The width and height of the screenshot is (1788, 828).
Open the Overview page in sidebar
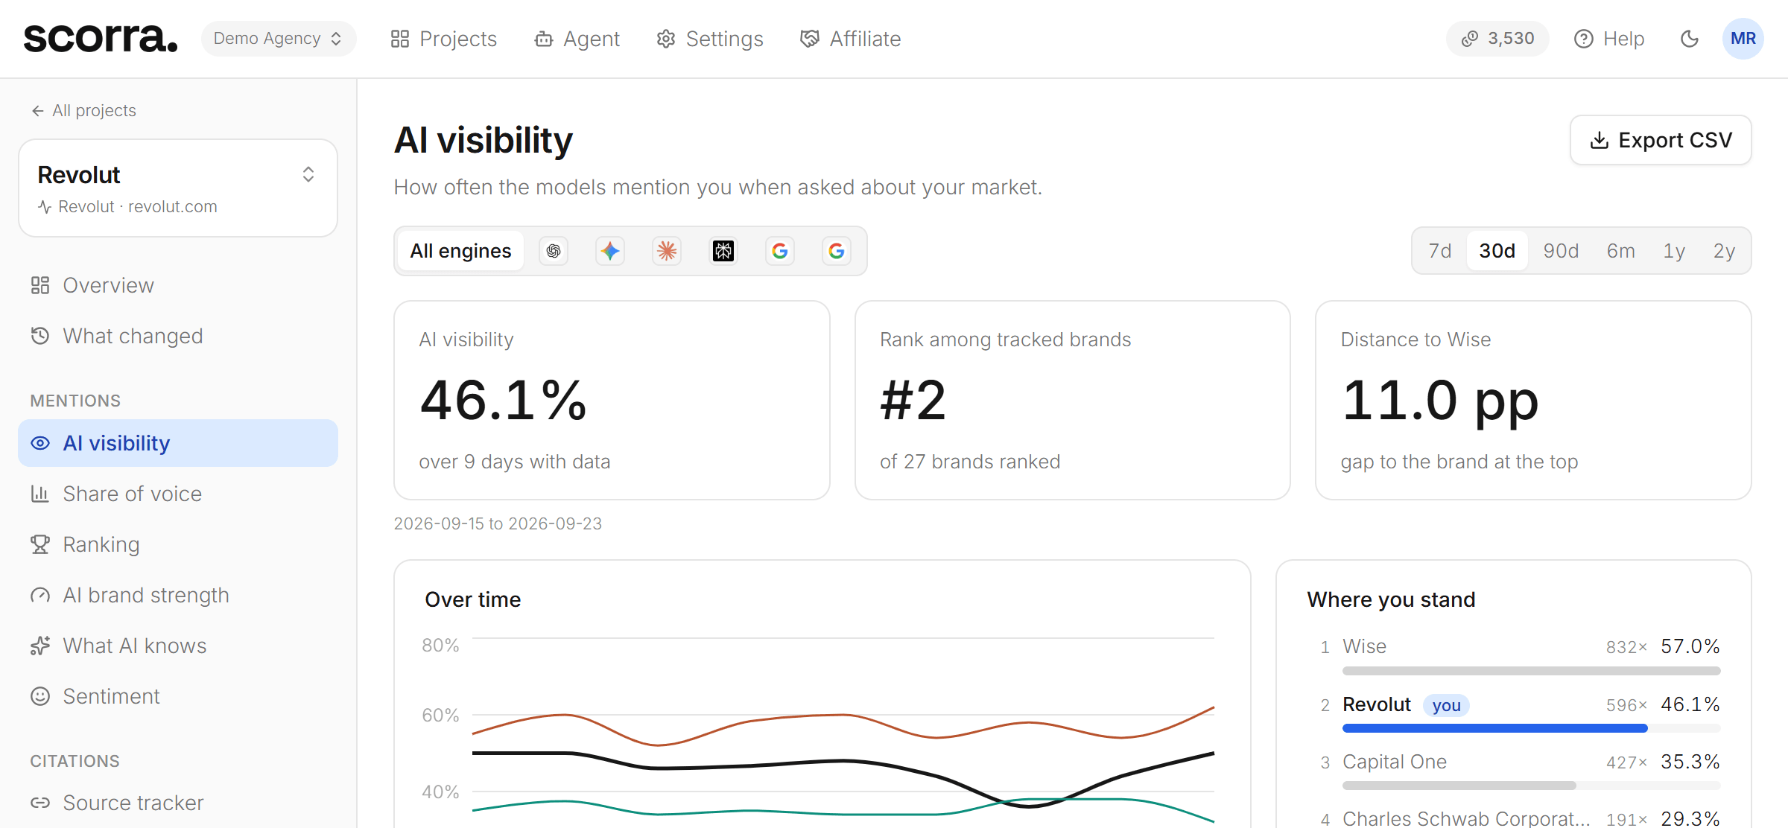178,285
